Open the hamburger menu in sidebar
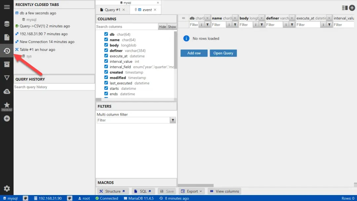The width and height of the screenshot is (357, 201). coord(7,7)
